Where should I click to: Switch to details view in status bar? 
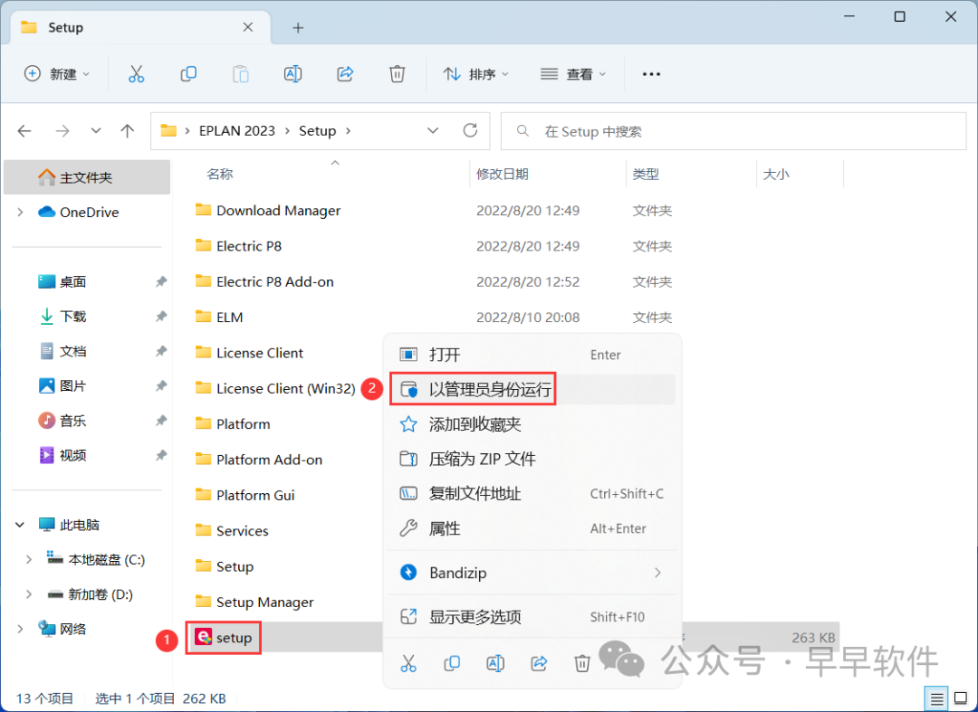pos(937,698)
